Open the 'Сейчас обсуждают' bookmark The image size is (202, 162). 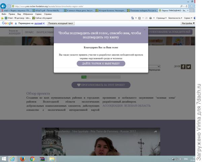[42, 18]
